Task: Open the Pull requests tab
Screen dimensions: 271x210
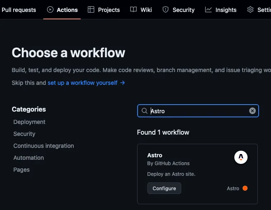Action: (19, 9)
